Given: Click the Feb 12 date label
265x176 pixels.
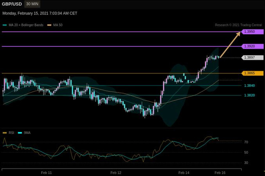Looking at the screenshot, I should pyautogui.click(x=116, y=172).
